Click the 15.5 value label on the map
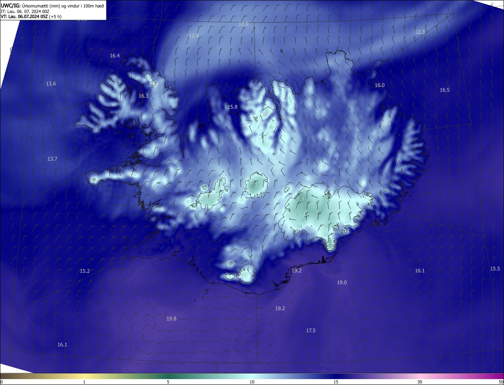The height and width of the screenshot is (385, 504). pyautogui.click(x=495, y=269)
